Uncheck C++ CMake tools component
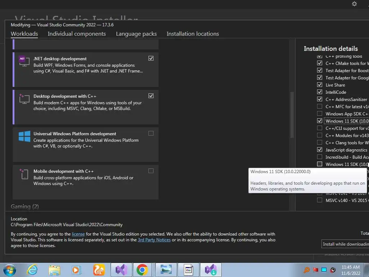The width and height of the screenshot is (369, 277). coord(320,63)
